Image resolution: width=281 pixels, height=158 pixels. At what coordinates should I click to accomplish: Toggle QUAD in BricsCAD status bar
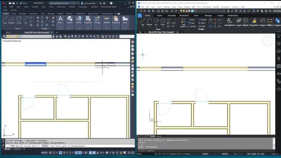254,154
